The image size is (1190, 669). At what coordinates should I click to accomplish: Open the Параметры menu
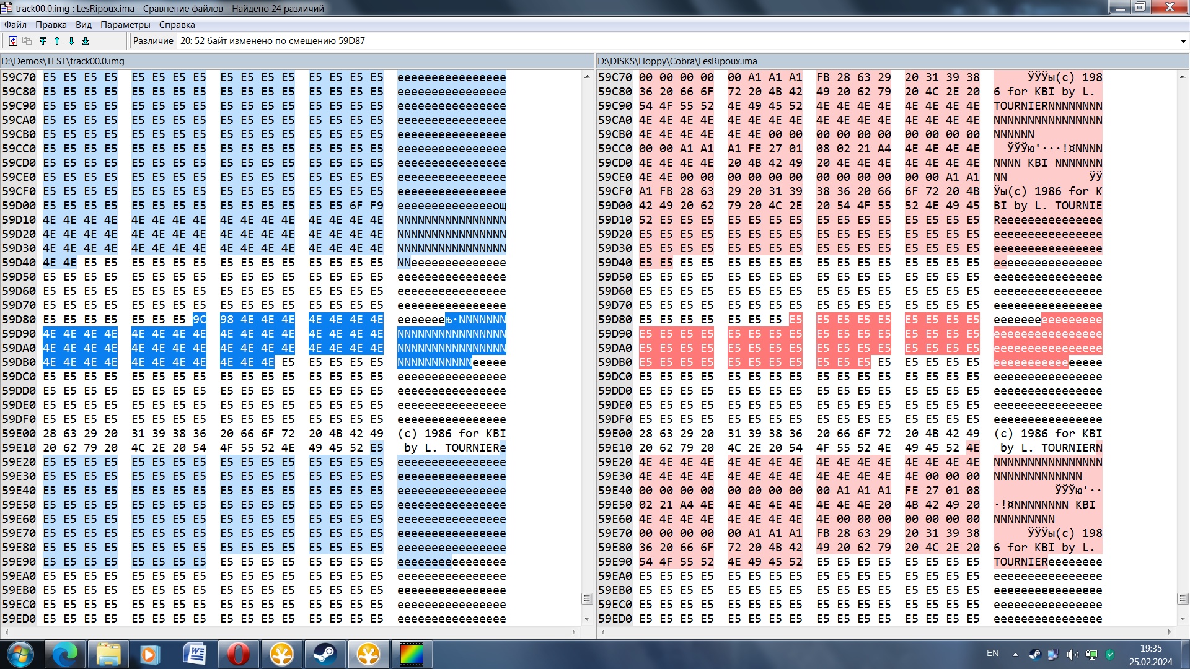pyautogui.click(x=125, y=25)
